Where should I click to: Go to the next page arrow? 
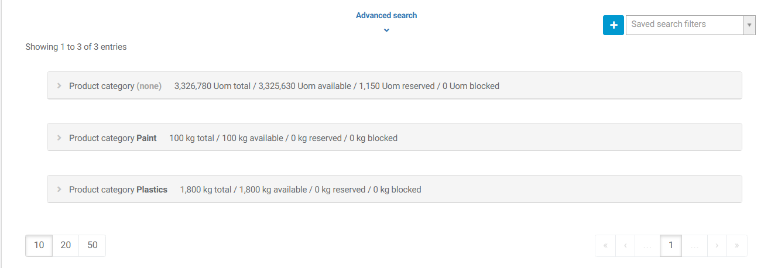pyautogui.click(x=717, y=246)
